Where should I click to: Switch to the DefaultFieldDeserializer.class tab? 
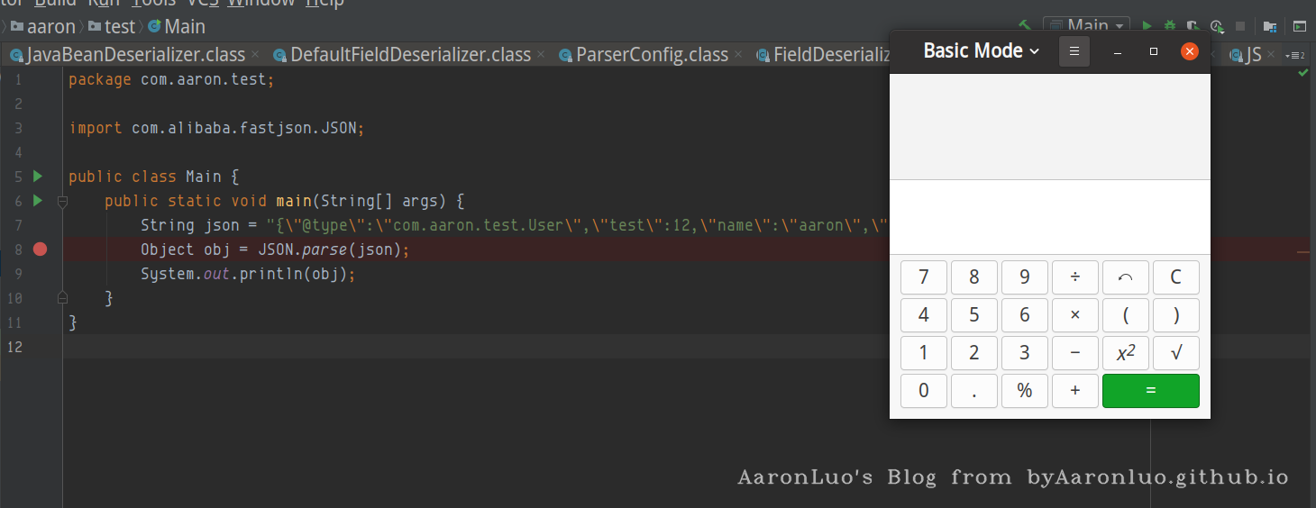(x=410, y=55)
